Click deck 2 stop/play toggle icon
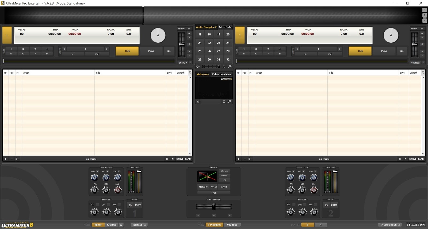 402,51
